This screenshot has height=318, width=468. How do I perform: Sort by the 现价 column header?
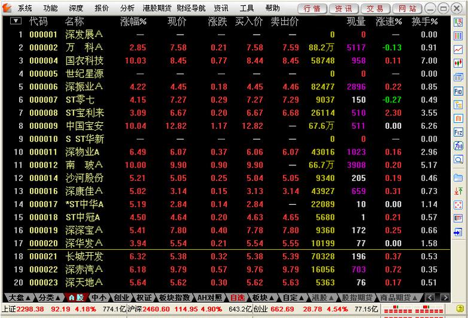[x=177, y=22]
